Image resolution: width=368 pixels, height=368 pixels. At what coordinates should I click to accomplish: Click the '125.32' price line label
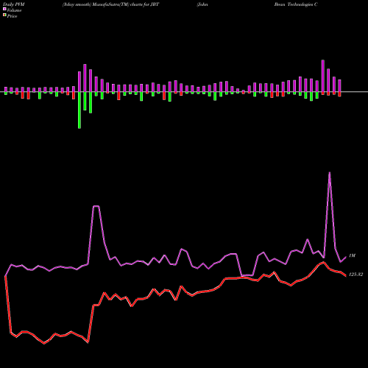pos(355,275)
